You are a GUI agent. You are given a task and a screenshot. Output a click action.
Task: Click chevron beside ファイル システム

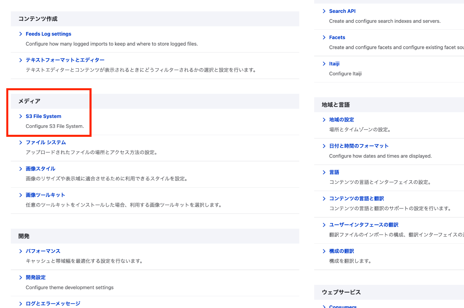coord(21,142)
